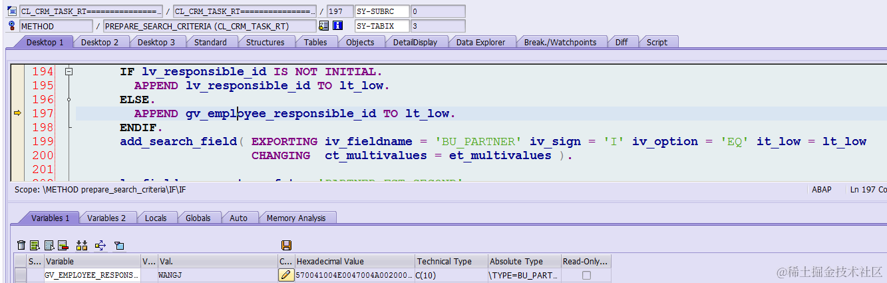The height and width of the screenshot is (283, 887).
Task: Click the SY-TABIX field name input
Action: pos(382,26)
